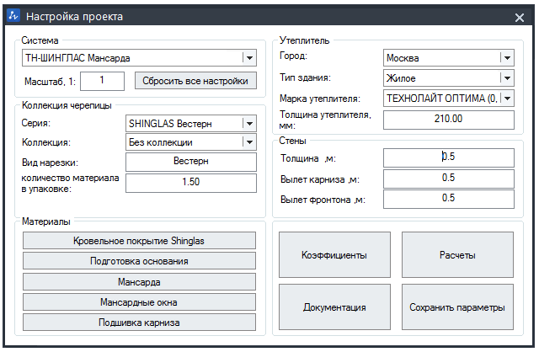
Task: Click the Расчеты button
Action: pos(457,254)
